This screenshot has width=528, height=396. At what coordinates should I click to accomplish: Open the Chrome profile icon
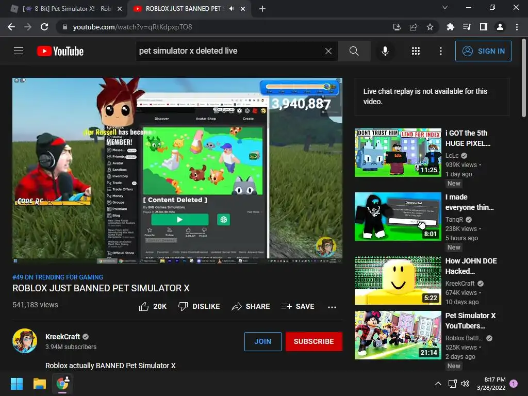tap(500, 27)
